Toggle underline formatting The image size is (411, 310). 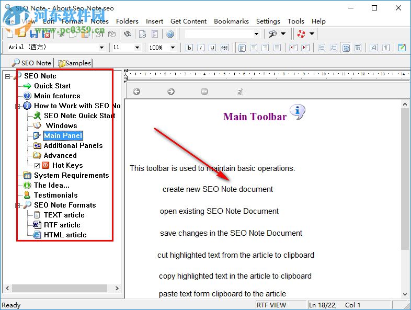[213, 48]
